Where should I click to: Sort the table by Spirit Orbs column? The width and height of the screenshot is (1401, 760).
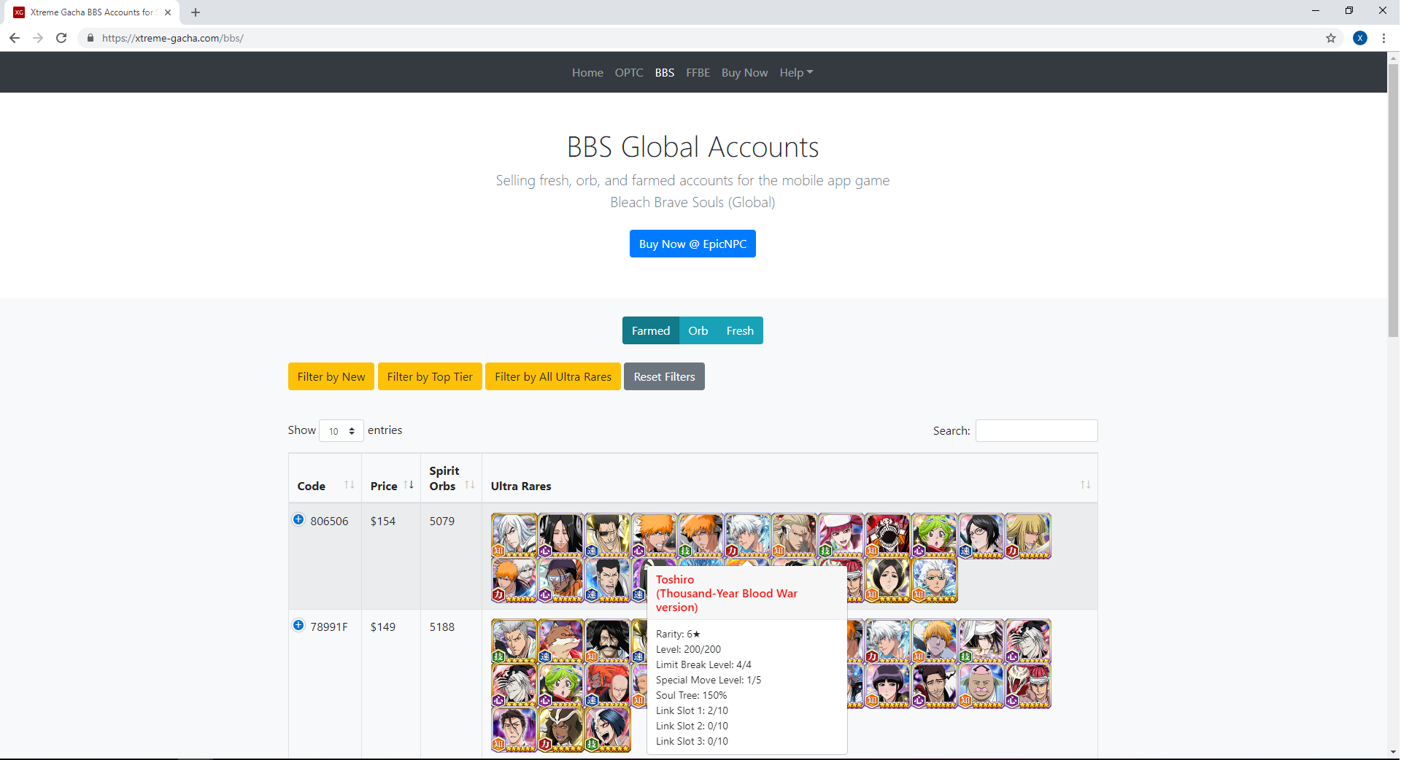pos(451,478)
